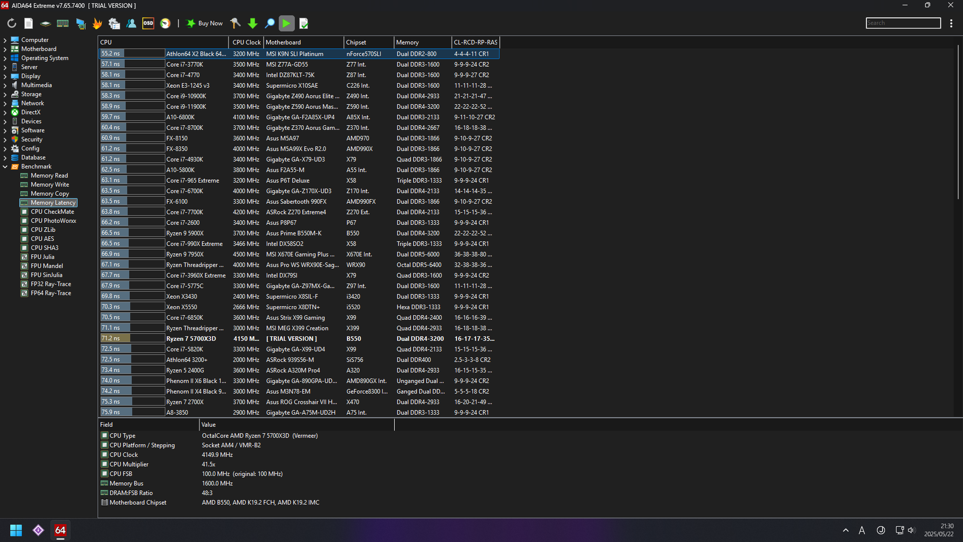This screenshot has height=542, width=963.
Task: Expand the Display tree node
Action: pyautogui.click(x=5, y=76)
